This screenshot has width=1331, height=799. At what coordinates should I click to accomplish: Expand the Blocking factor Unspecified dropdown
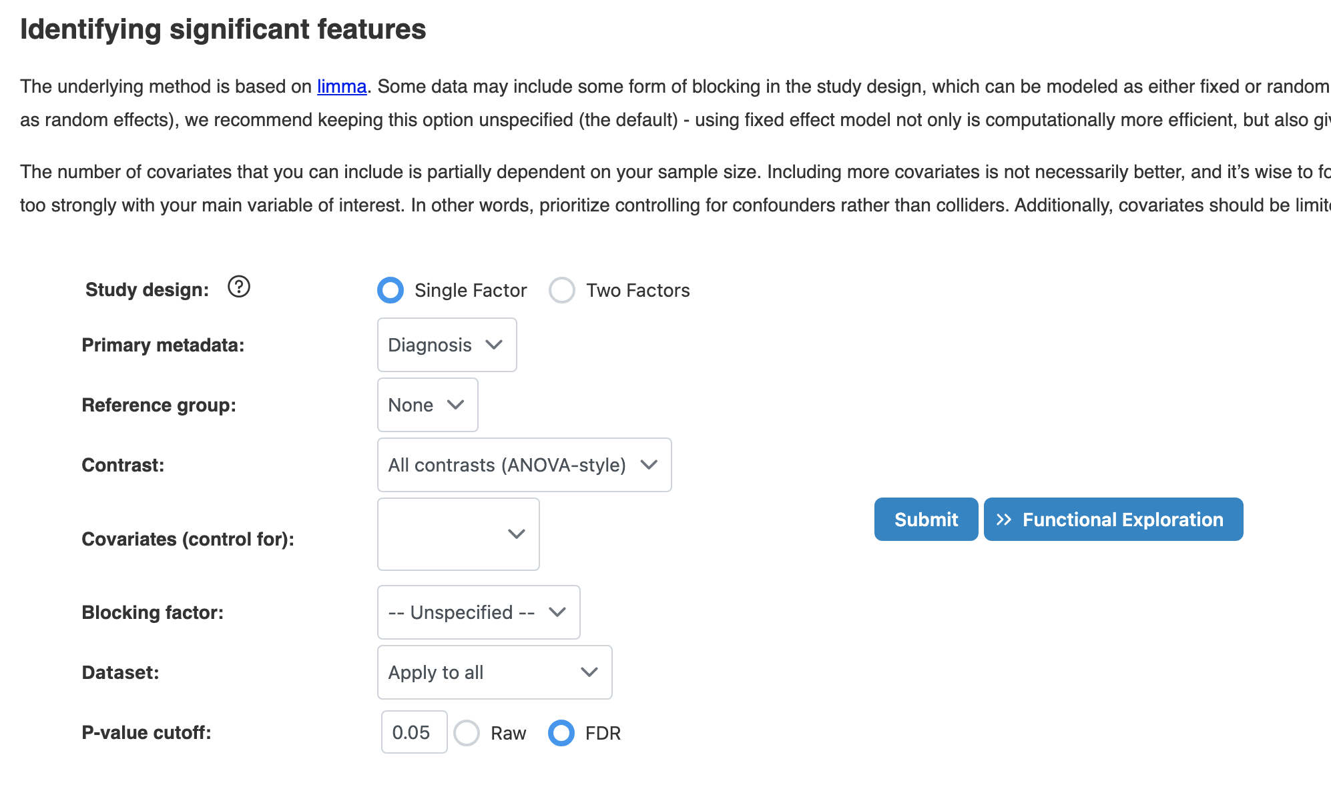[x=478, y=612]
